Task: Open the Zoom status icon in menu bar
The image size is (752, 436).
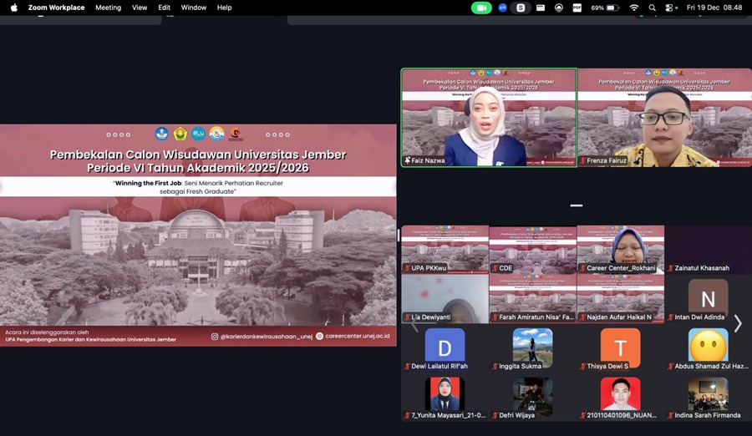Action: 502,8
